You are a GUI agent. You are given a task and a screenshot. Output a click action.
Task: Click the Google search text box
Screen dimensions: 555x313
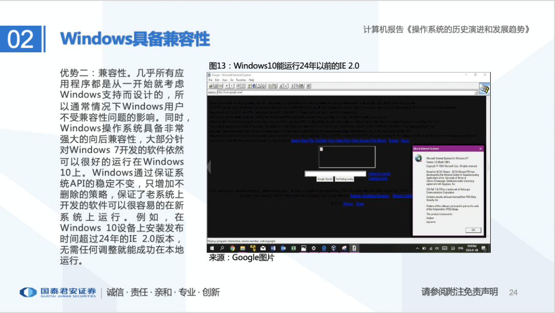tap(335, 173)
